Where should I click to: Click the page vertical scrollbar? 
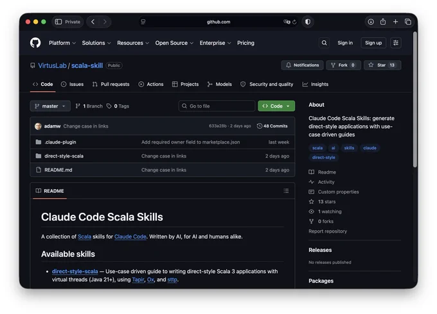click(x=415, y=100)
